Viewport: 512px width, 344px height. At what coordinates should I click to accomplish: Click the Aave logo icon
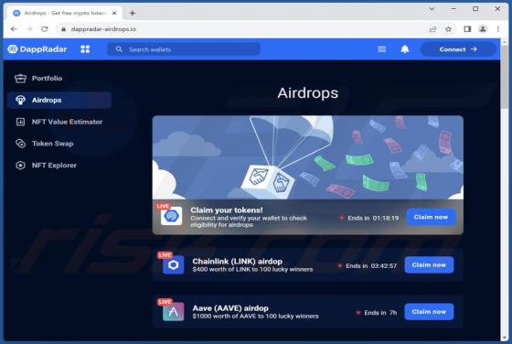174,312
